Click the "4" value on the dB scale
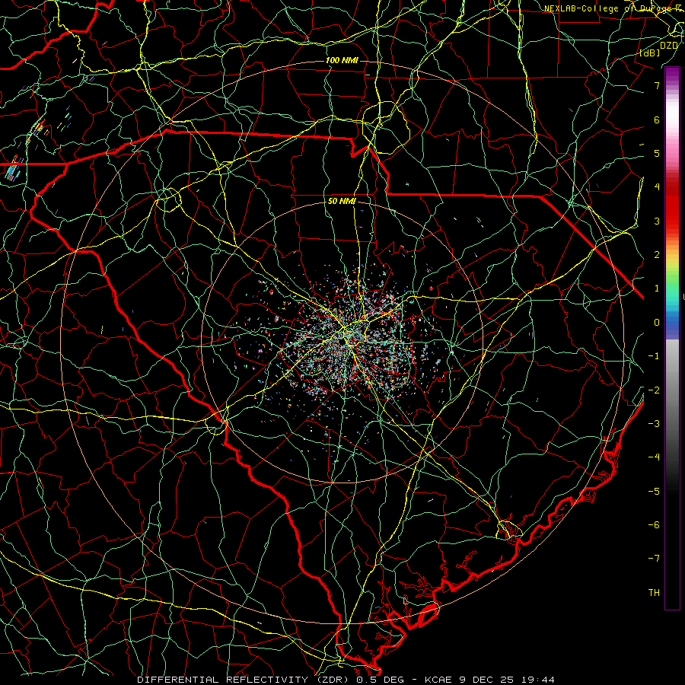 [x=657, y=187]
